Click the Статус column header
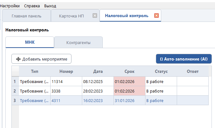The width and height of the screenshot is (215, 128). coord(161,71)
